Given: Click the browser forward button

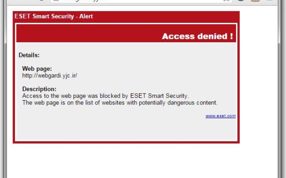Looking at the screenshot, I should pos(28,1).
